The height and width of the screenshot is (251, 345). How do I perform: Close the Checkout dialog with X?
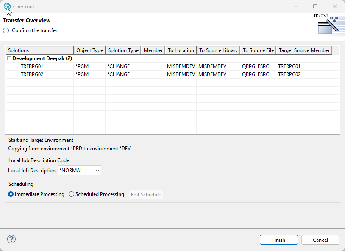coord(335,7)
